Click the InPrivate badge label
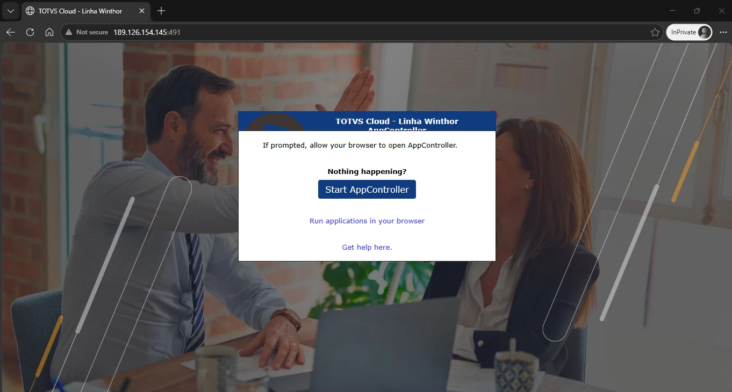Screen dimensions: 732x392 point(683,32)
